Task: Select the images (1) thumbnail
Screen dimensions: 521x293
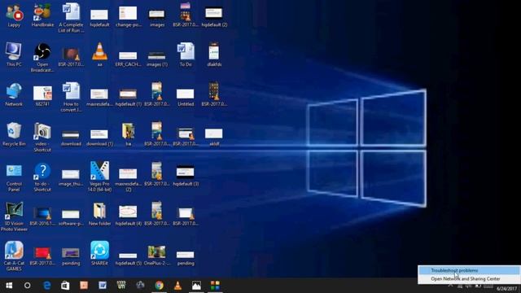Action: coord(157,59)
